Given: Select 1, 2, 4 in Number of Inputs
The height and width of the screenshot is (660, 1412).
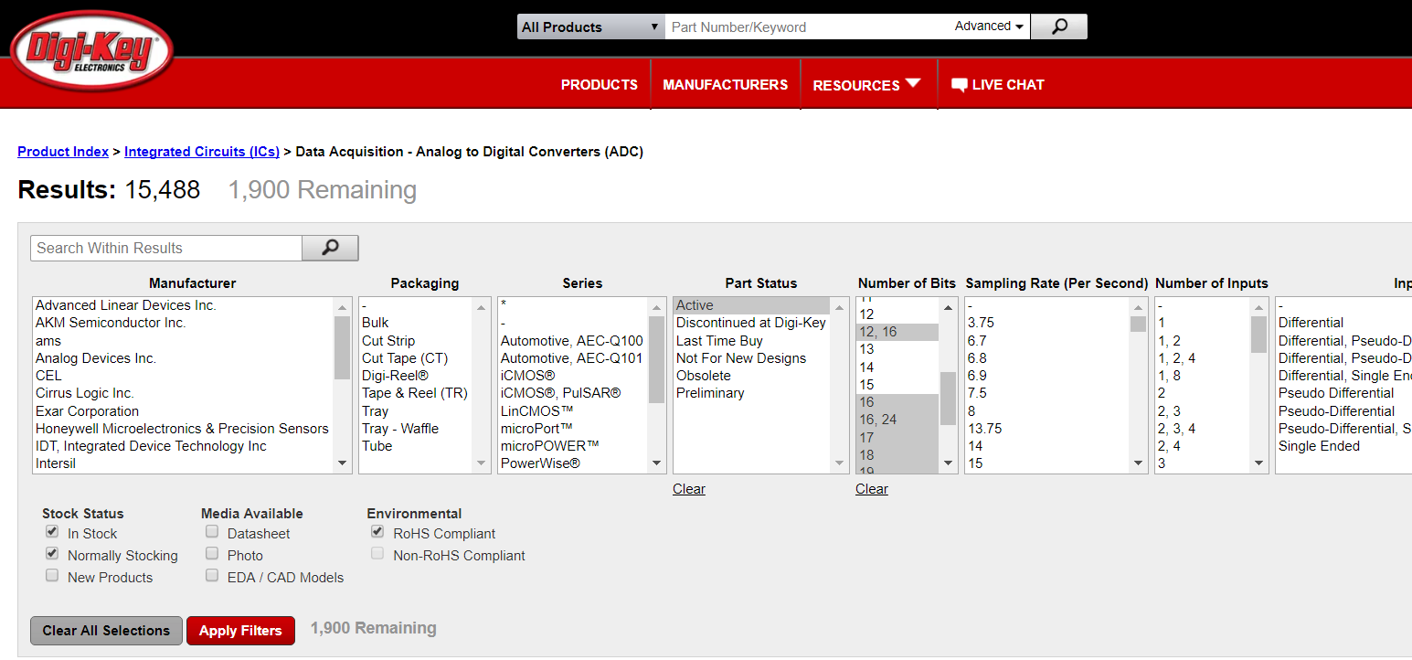Looking at the screenshot, I should [x=1203, y=358].
